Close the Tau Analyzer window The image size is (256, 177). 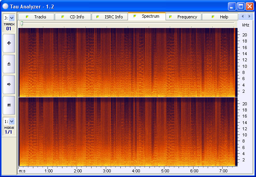click(x=249, y=7)
